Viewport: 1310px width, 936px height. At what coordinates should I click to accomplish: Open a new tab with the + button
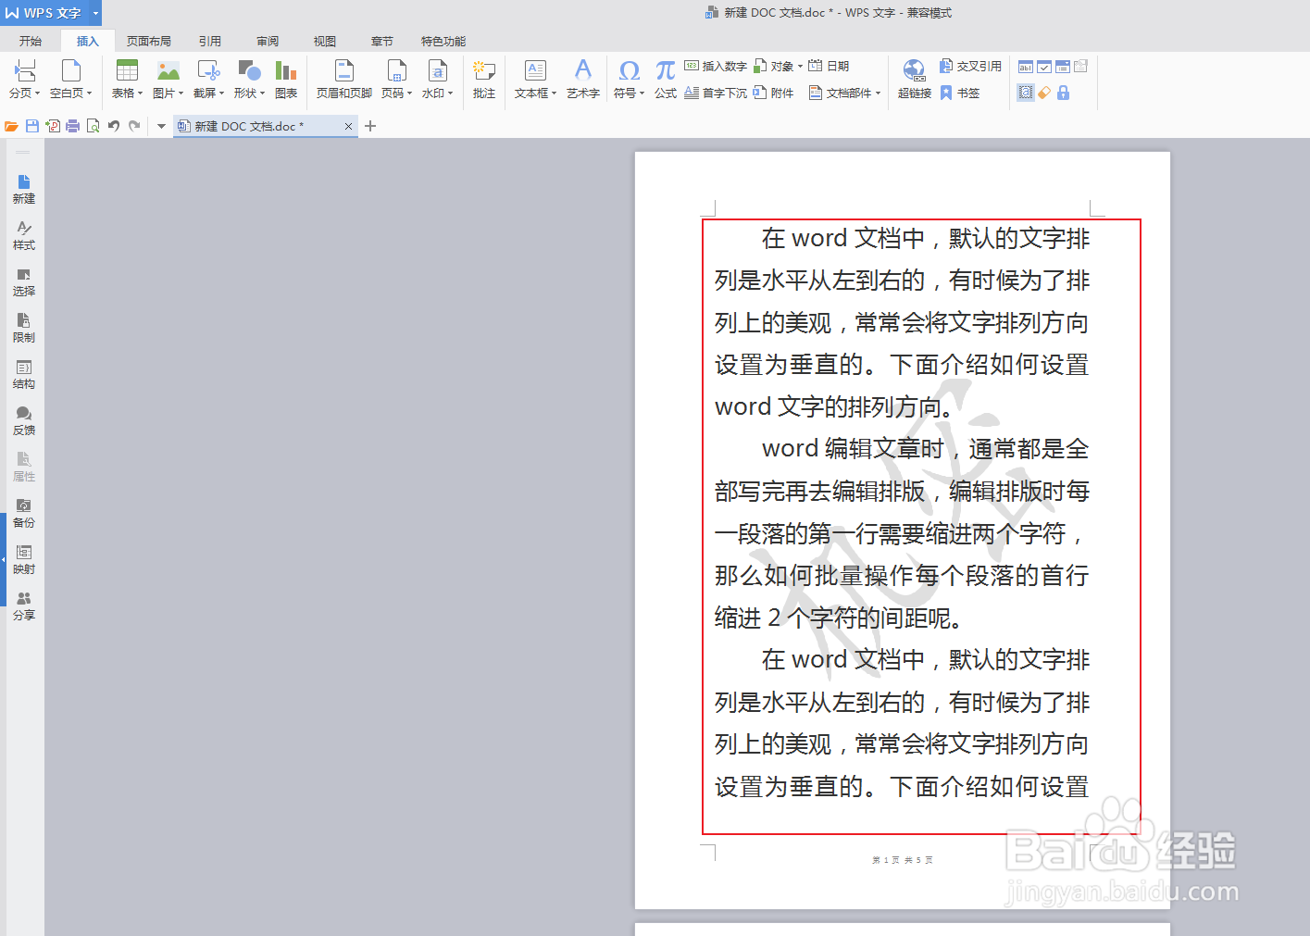point(369,126)
